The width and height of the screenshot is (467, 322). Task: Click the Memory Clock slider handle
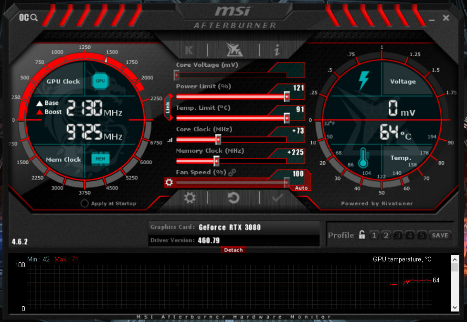pos(216,161)
